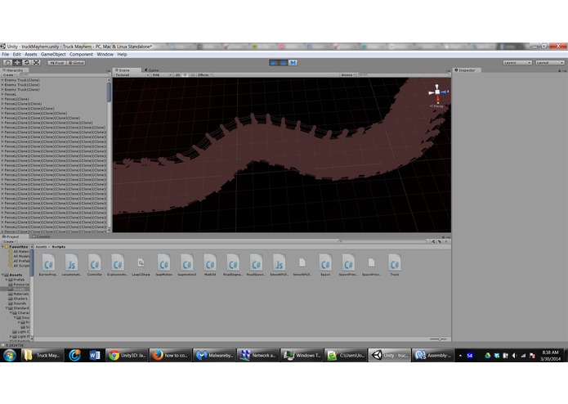
Task: Expand the Prefab folder
Action: 7,280
